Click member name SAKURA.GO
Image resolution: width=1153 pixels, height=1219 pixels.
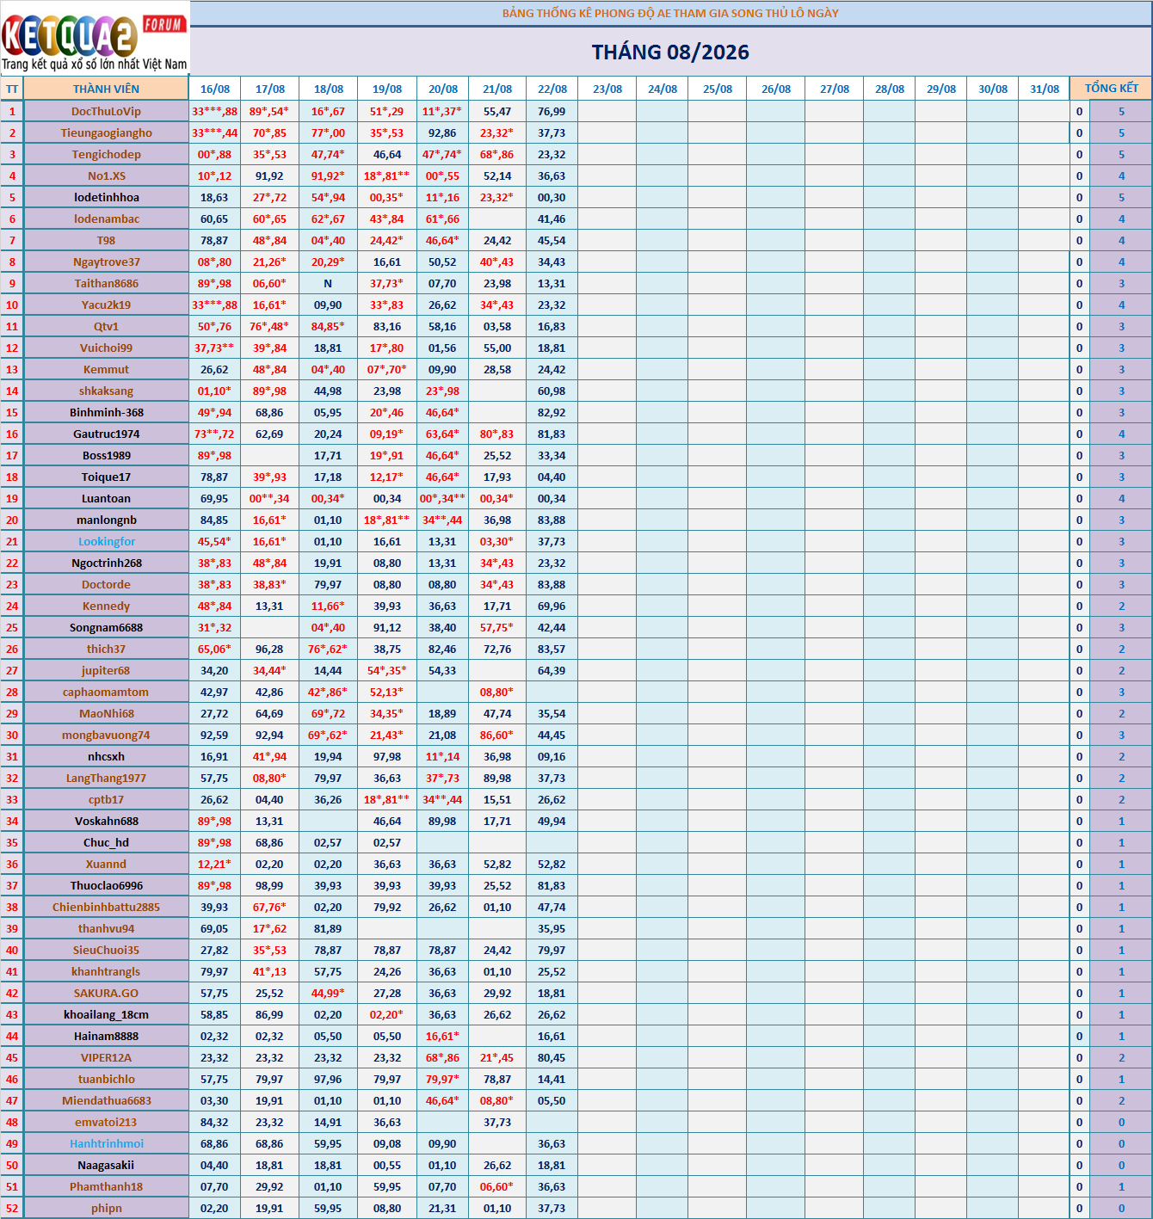(x=106, y=993)
